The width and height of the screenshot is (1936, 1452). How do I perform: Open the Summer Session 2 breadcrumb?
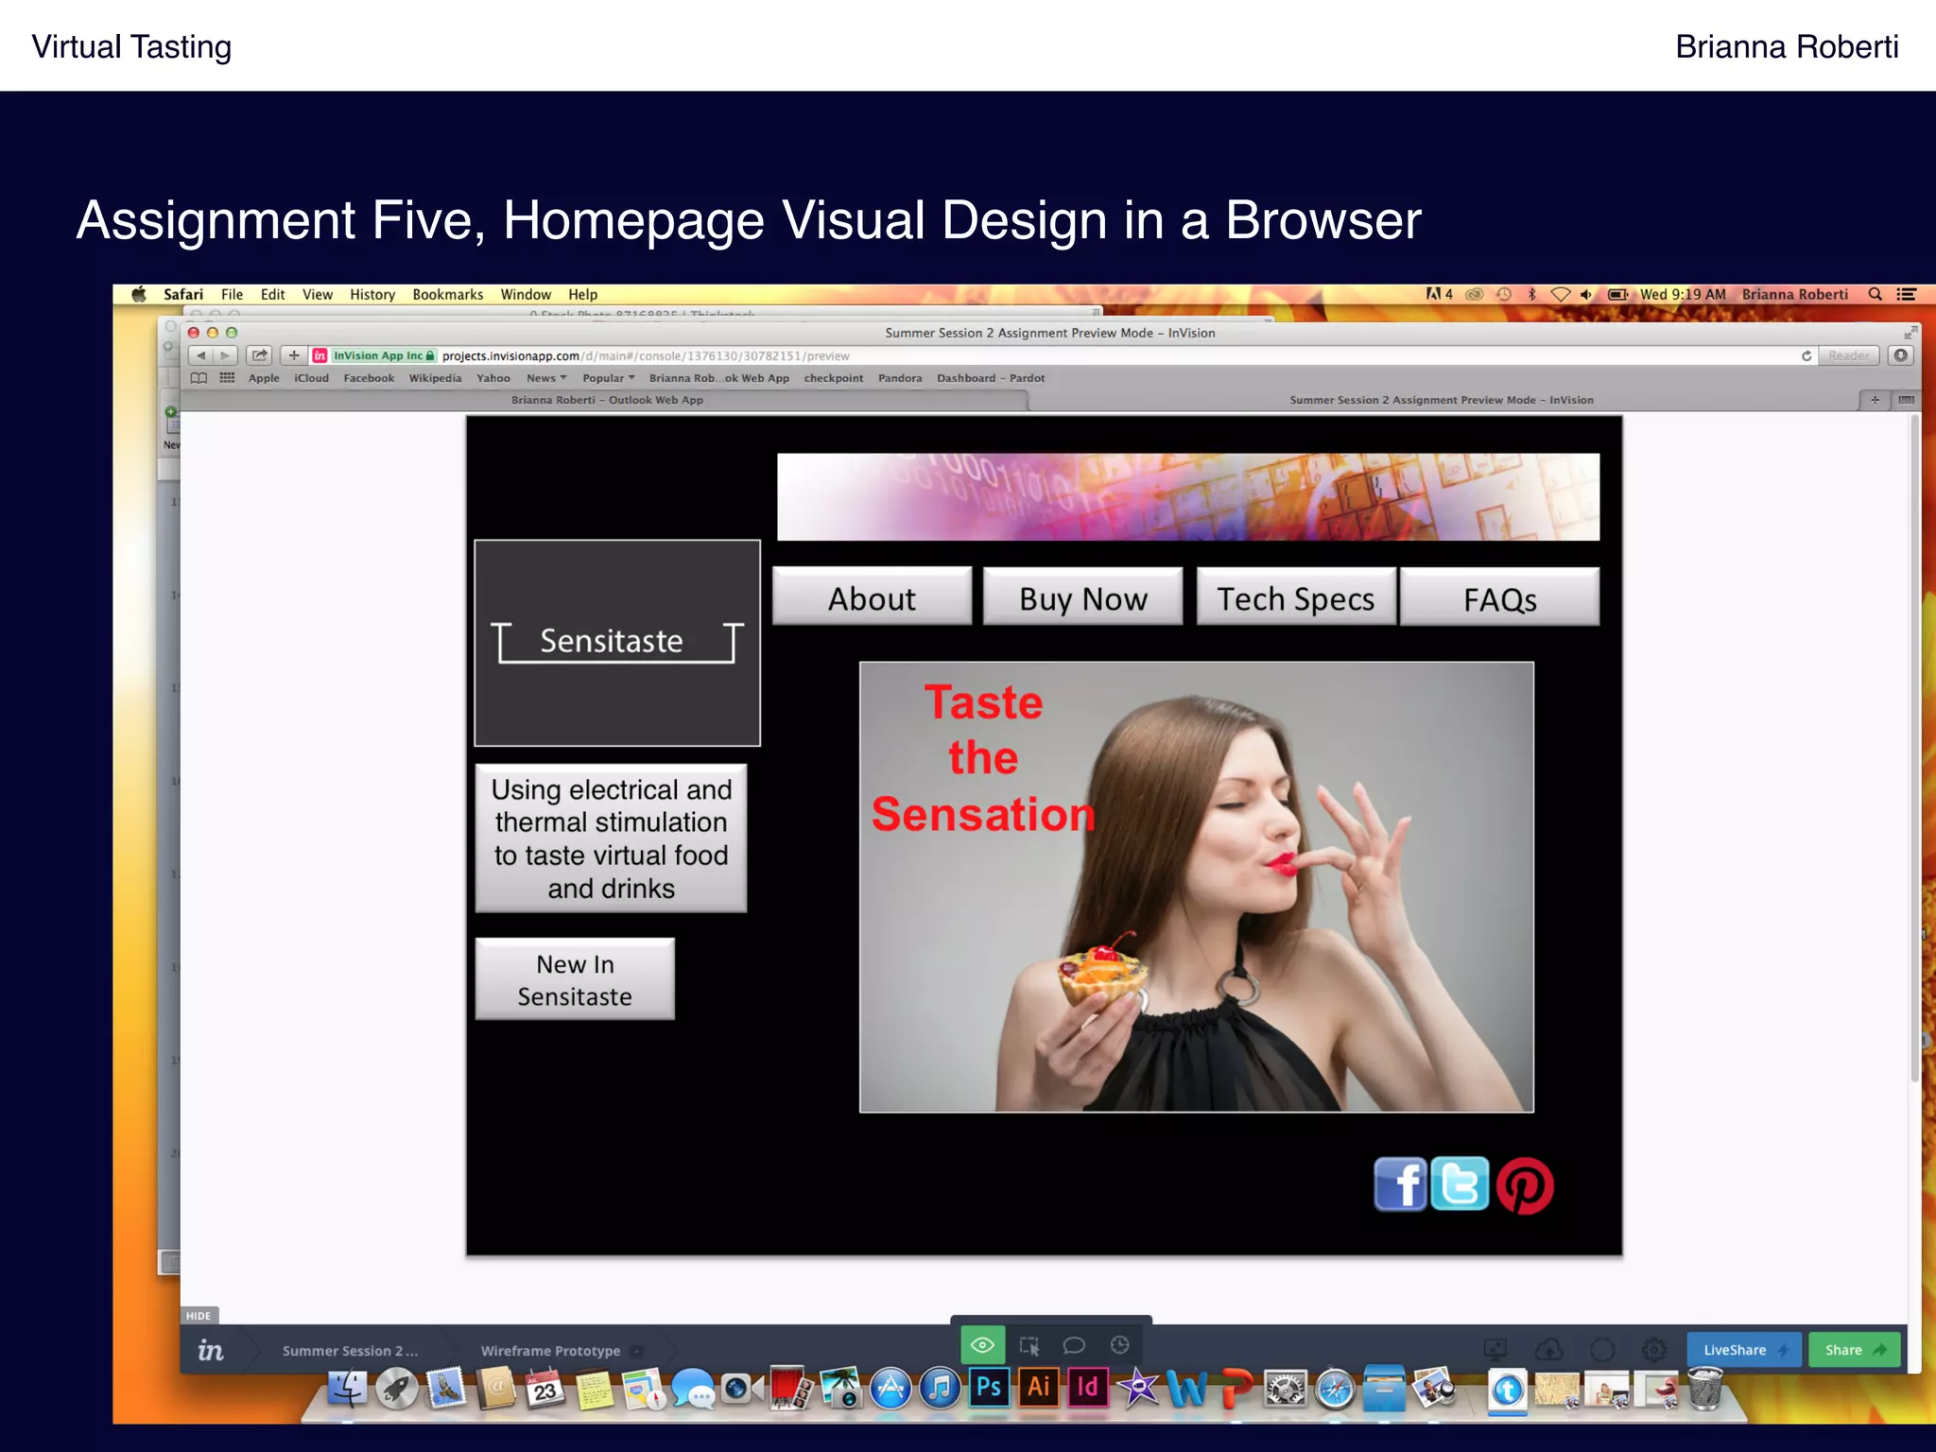tap(350, 1351)
